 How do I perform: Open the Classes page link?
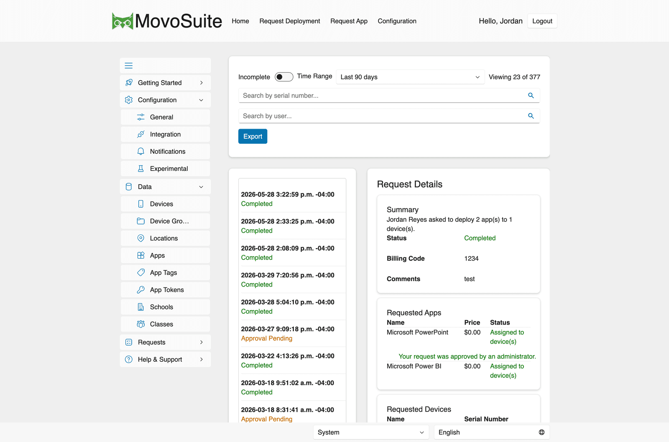(166, 324)
